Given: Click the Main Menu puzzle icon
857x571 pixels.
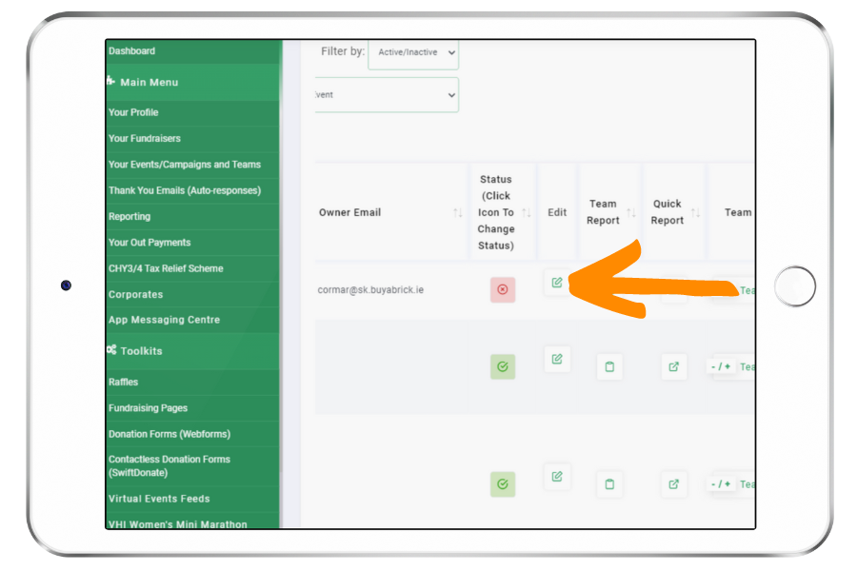Looking at the screenshot, I should (111, 81).
